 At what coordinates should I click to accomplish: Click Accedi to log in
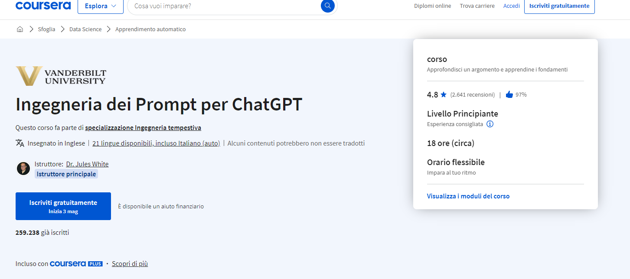[512, 6]
